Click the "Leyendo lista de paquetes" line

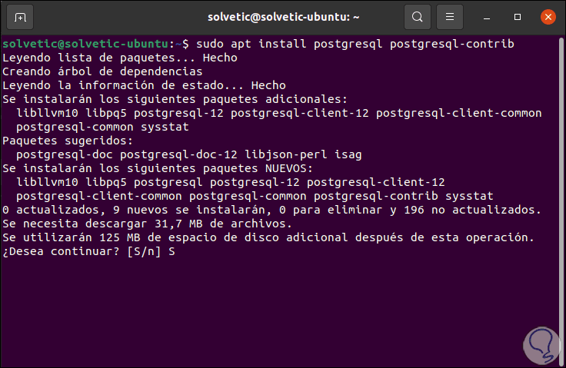[x=119, y=58]
